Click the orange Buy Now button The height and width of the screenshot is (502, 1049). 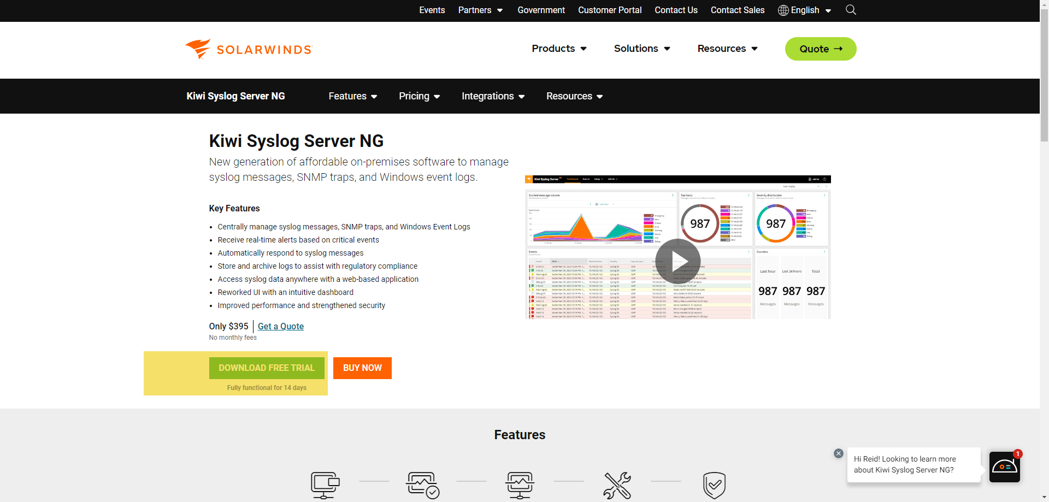click(x=362, y=368)
